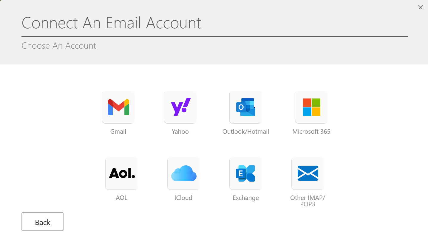Select the AOL logo icon

(122, 173)
